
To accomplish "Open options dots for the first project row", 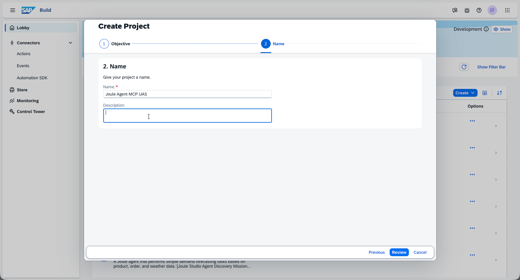I will click(472, 121).
